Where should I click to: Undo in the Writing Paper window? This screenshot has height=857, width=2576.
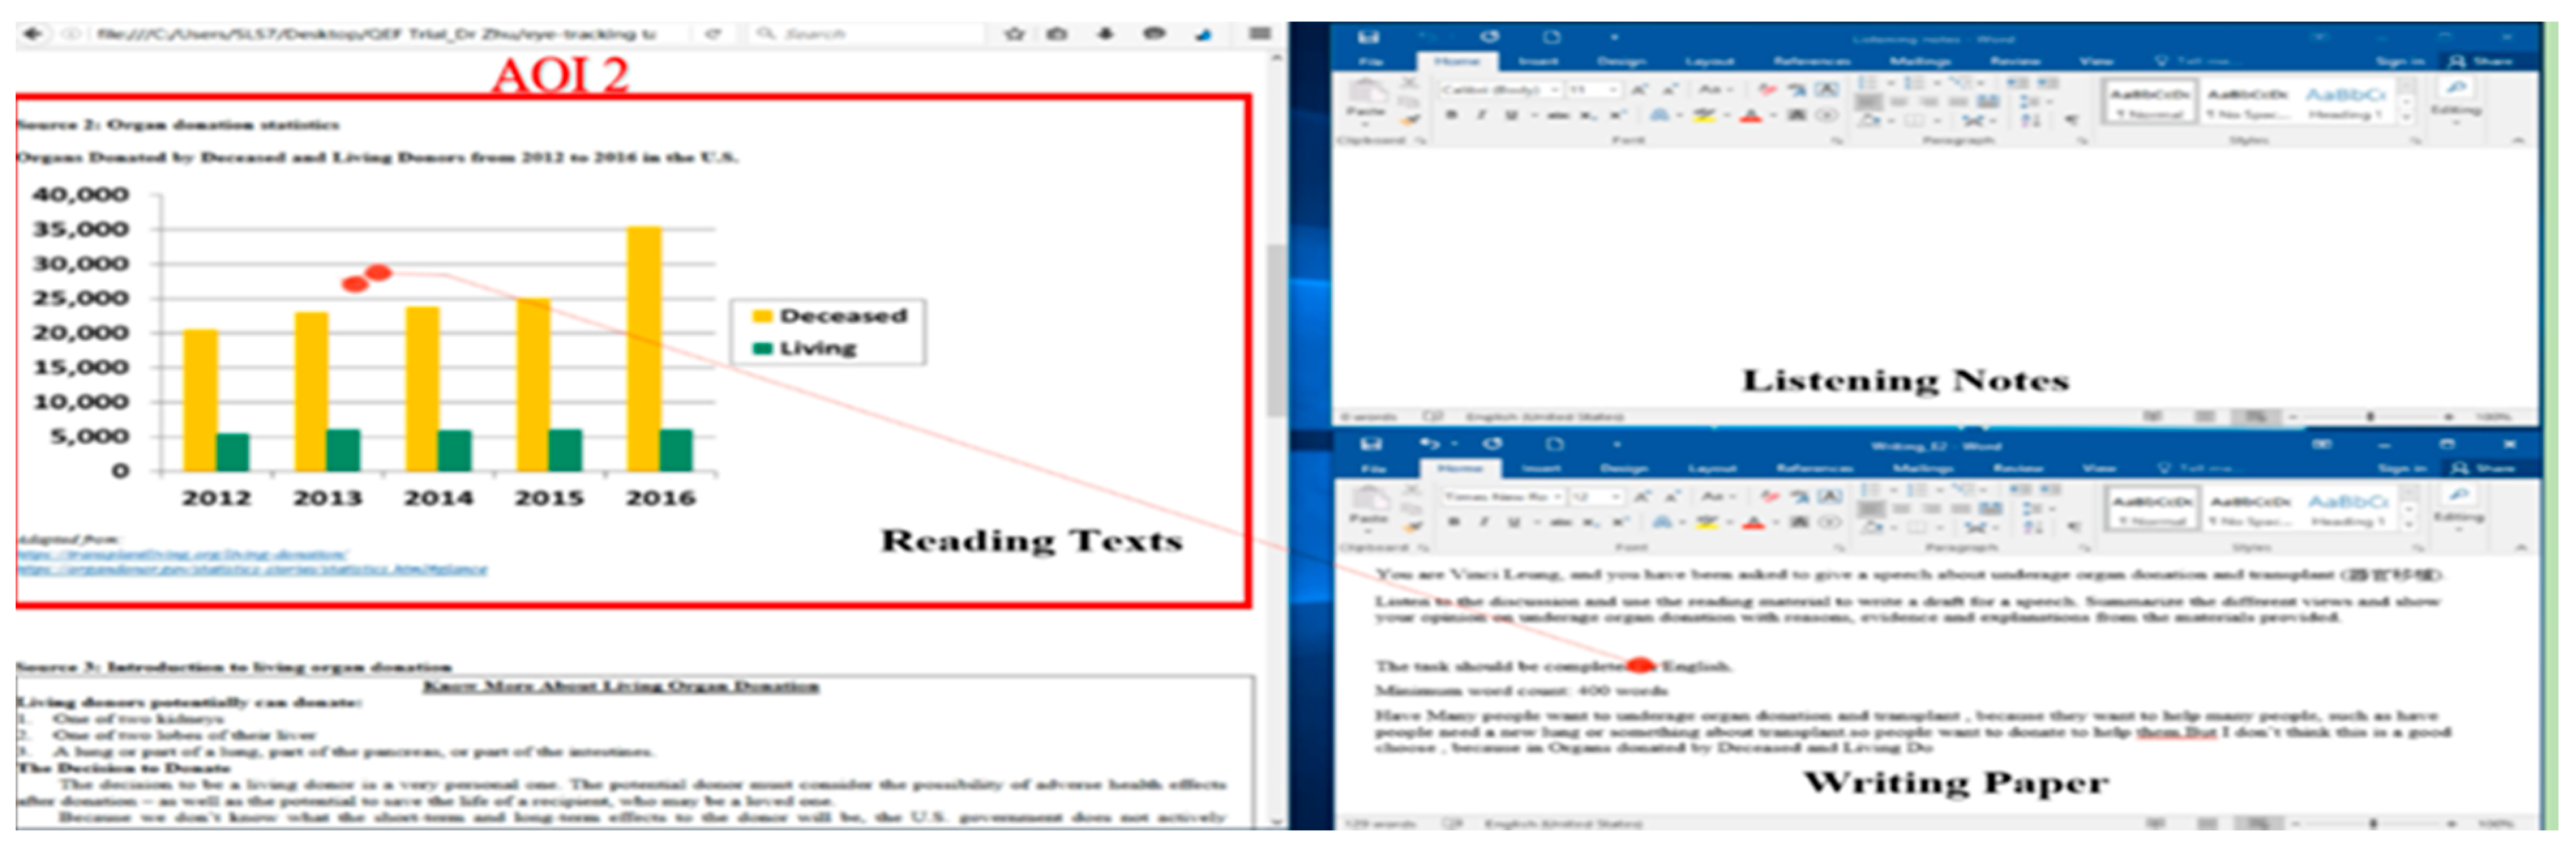[x=1430, y=444]
